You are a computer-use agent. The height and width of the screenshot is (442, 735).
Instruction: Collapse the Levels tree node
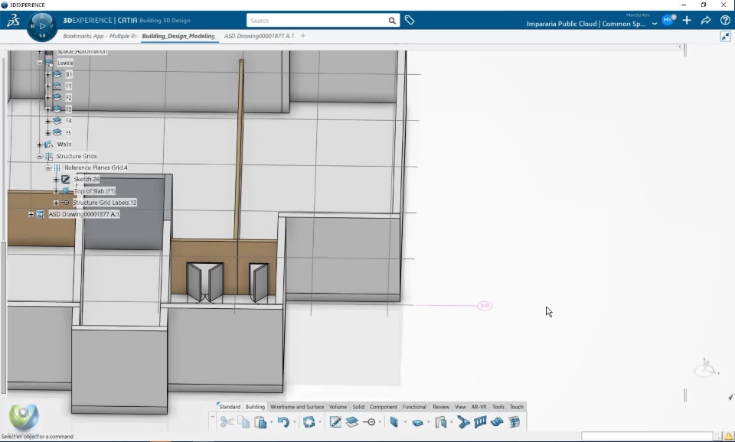click(x=39, y=63)
